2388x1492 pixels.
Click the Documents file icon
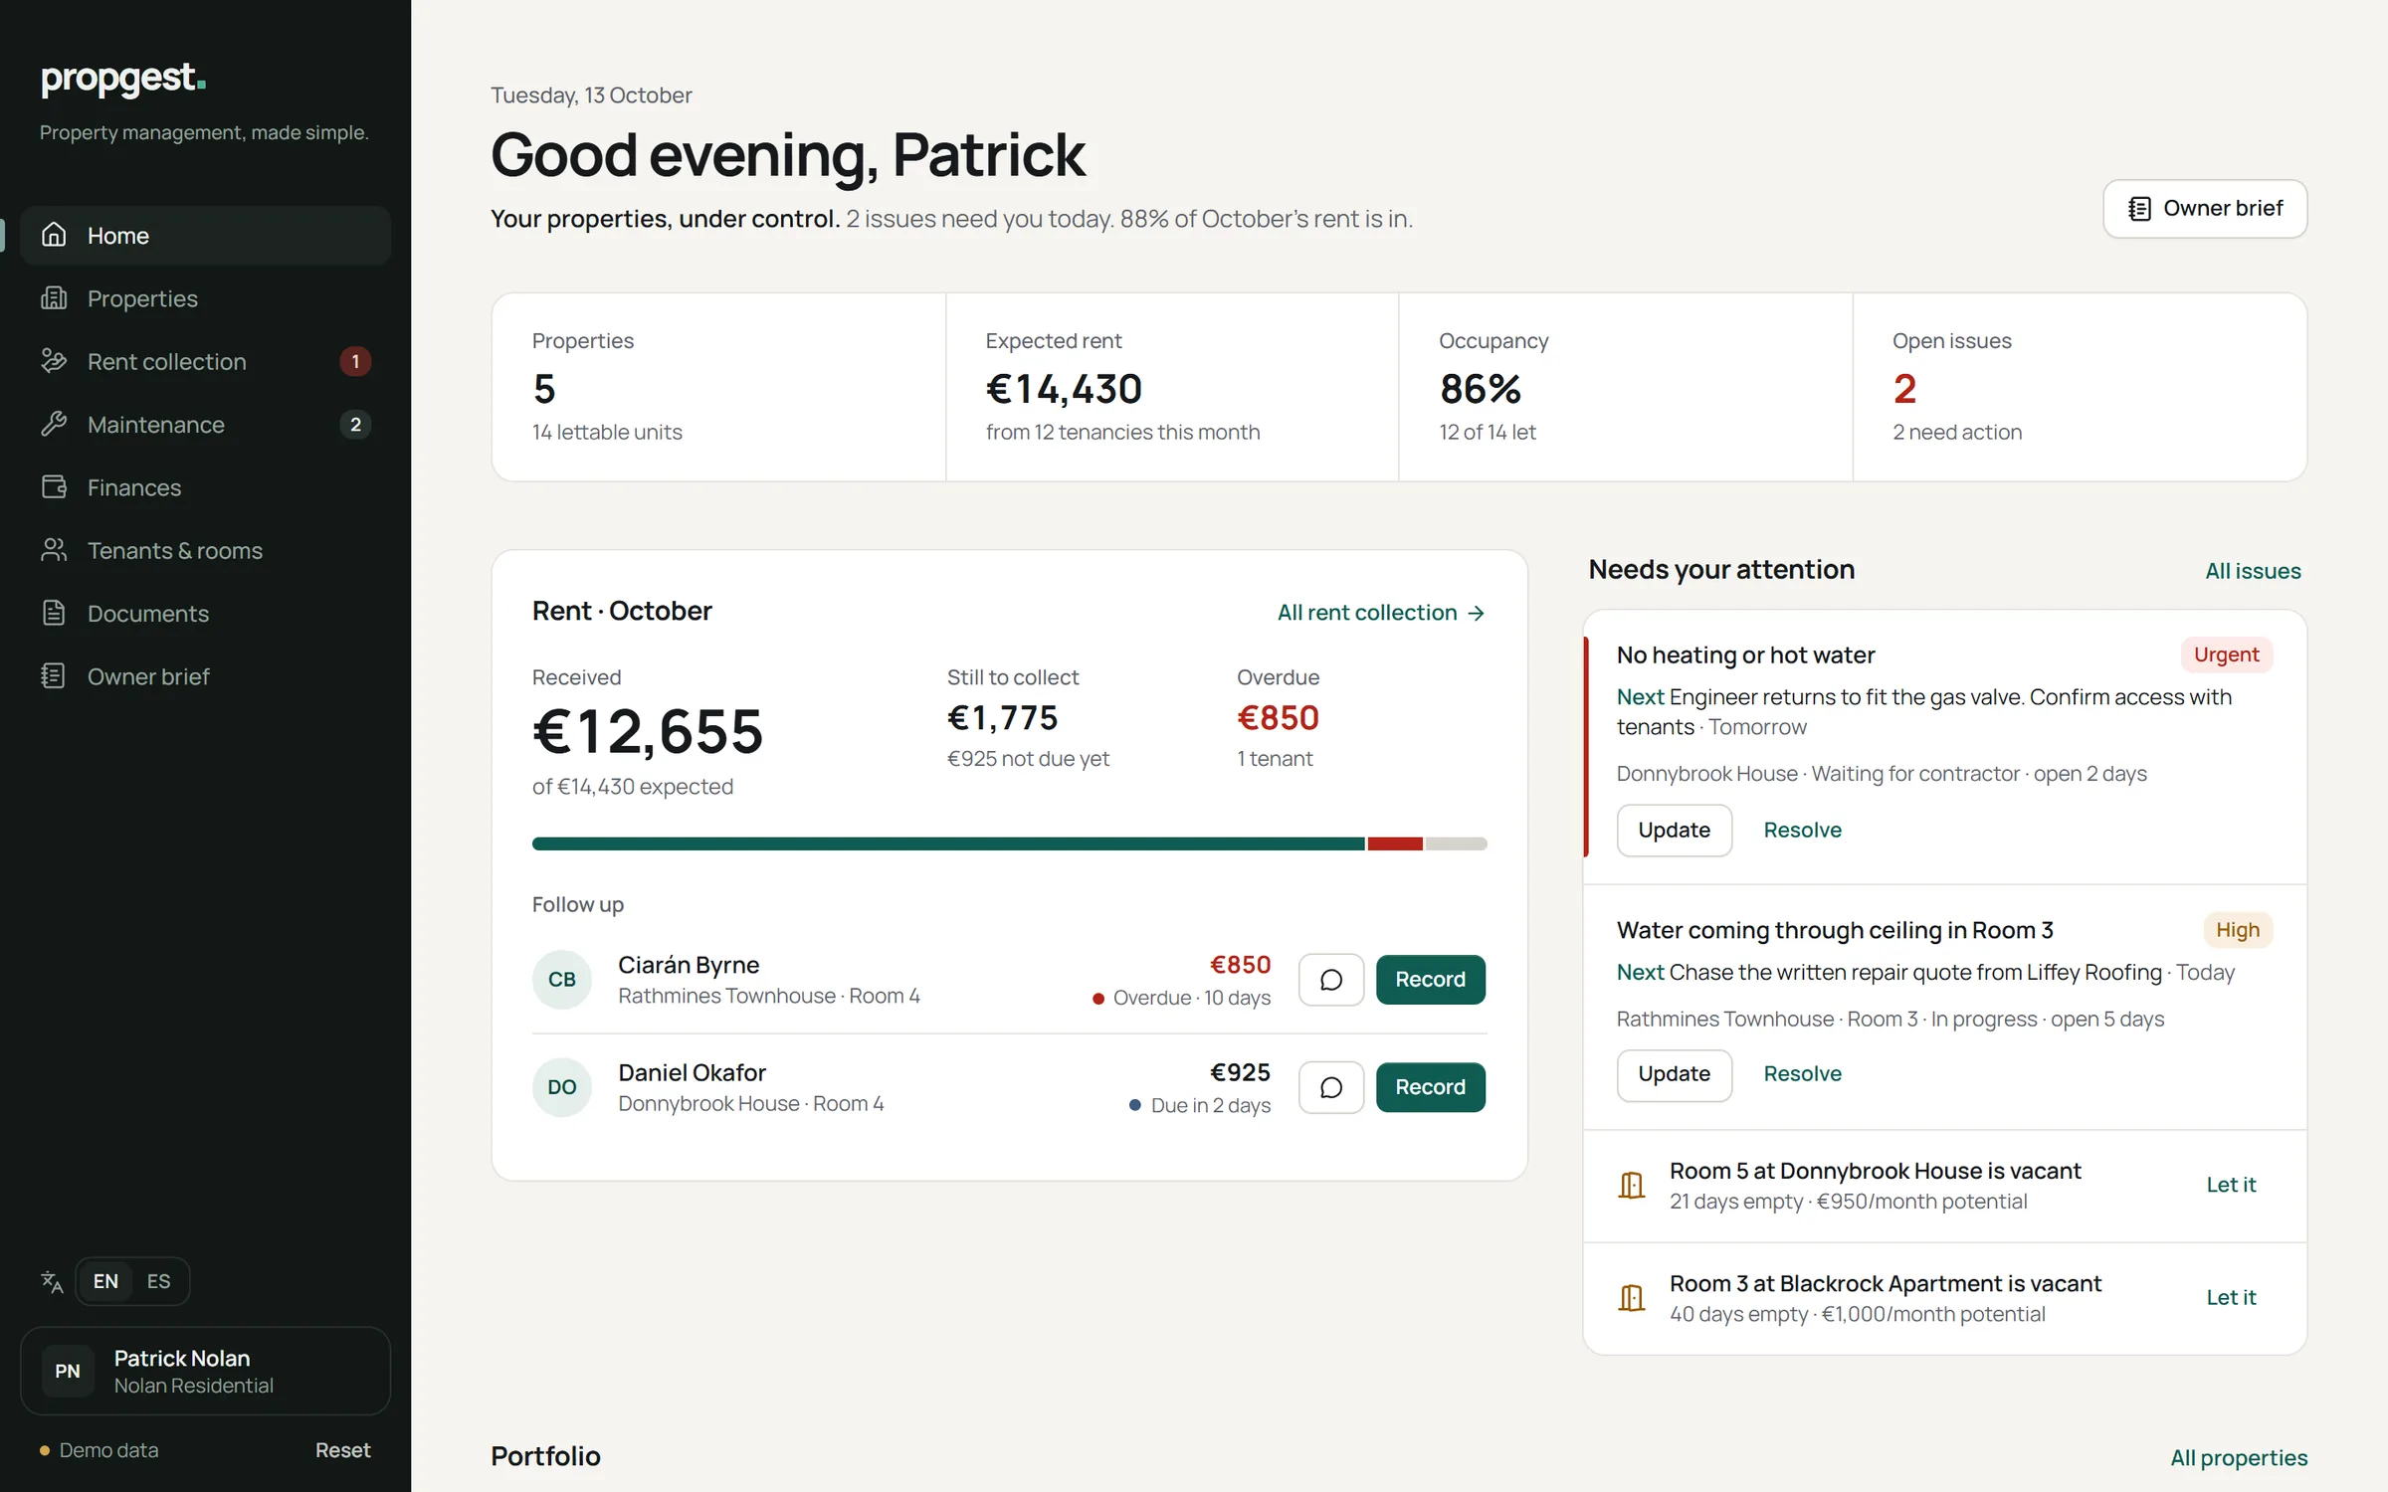click(x=54, y=613)
